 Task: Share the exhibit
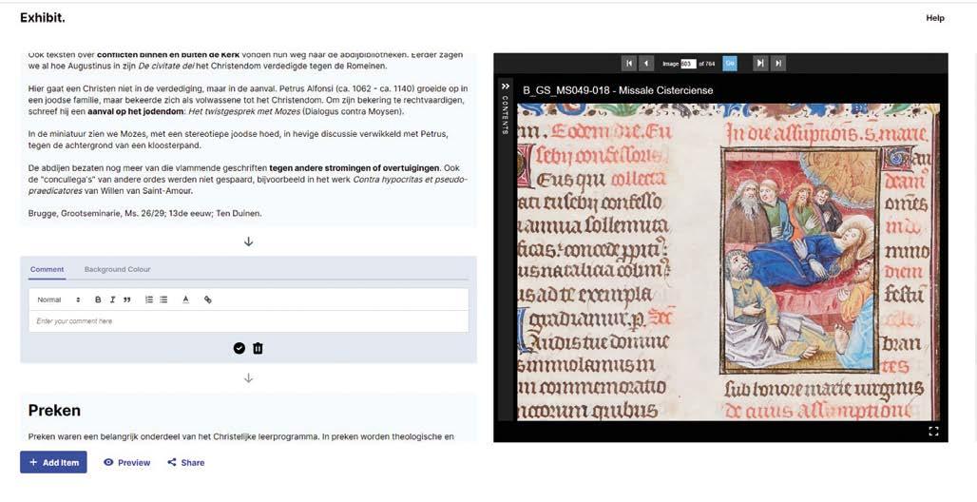(185, 463)
